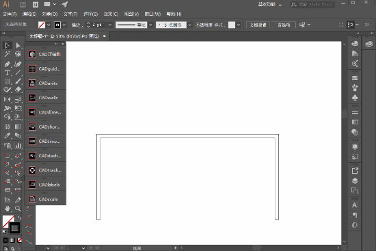Open the 文件(F) menu

(x=10, y=14)
